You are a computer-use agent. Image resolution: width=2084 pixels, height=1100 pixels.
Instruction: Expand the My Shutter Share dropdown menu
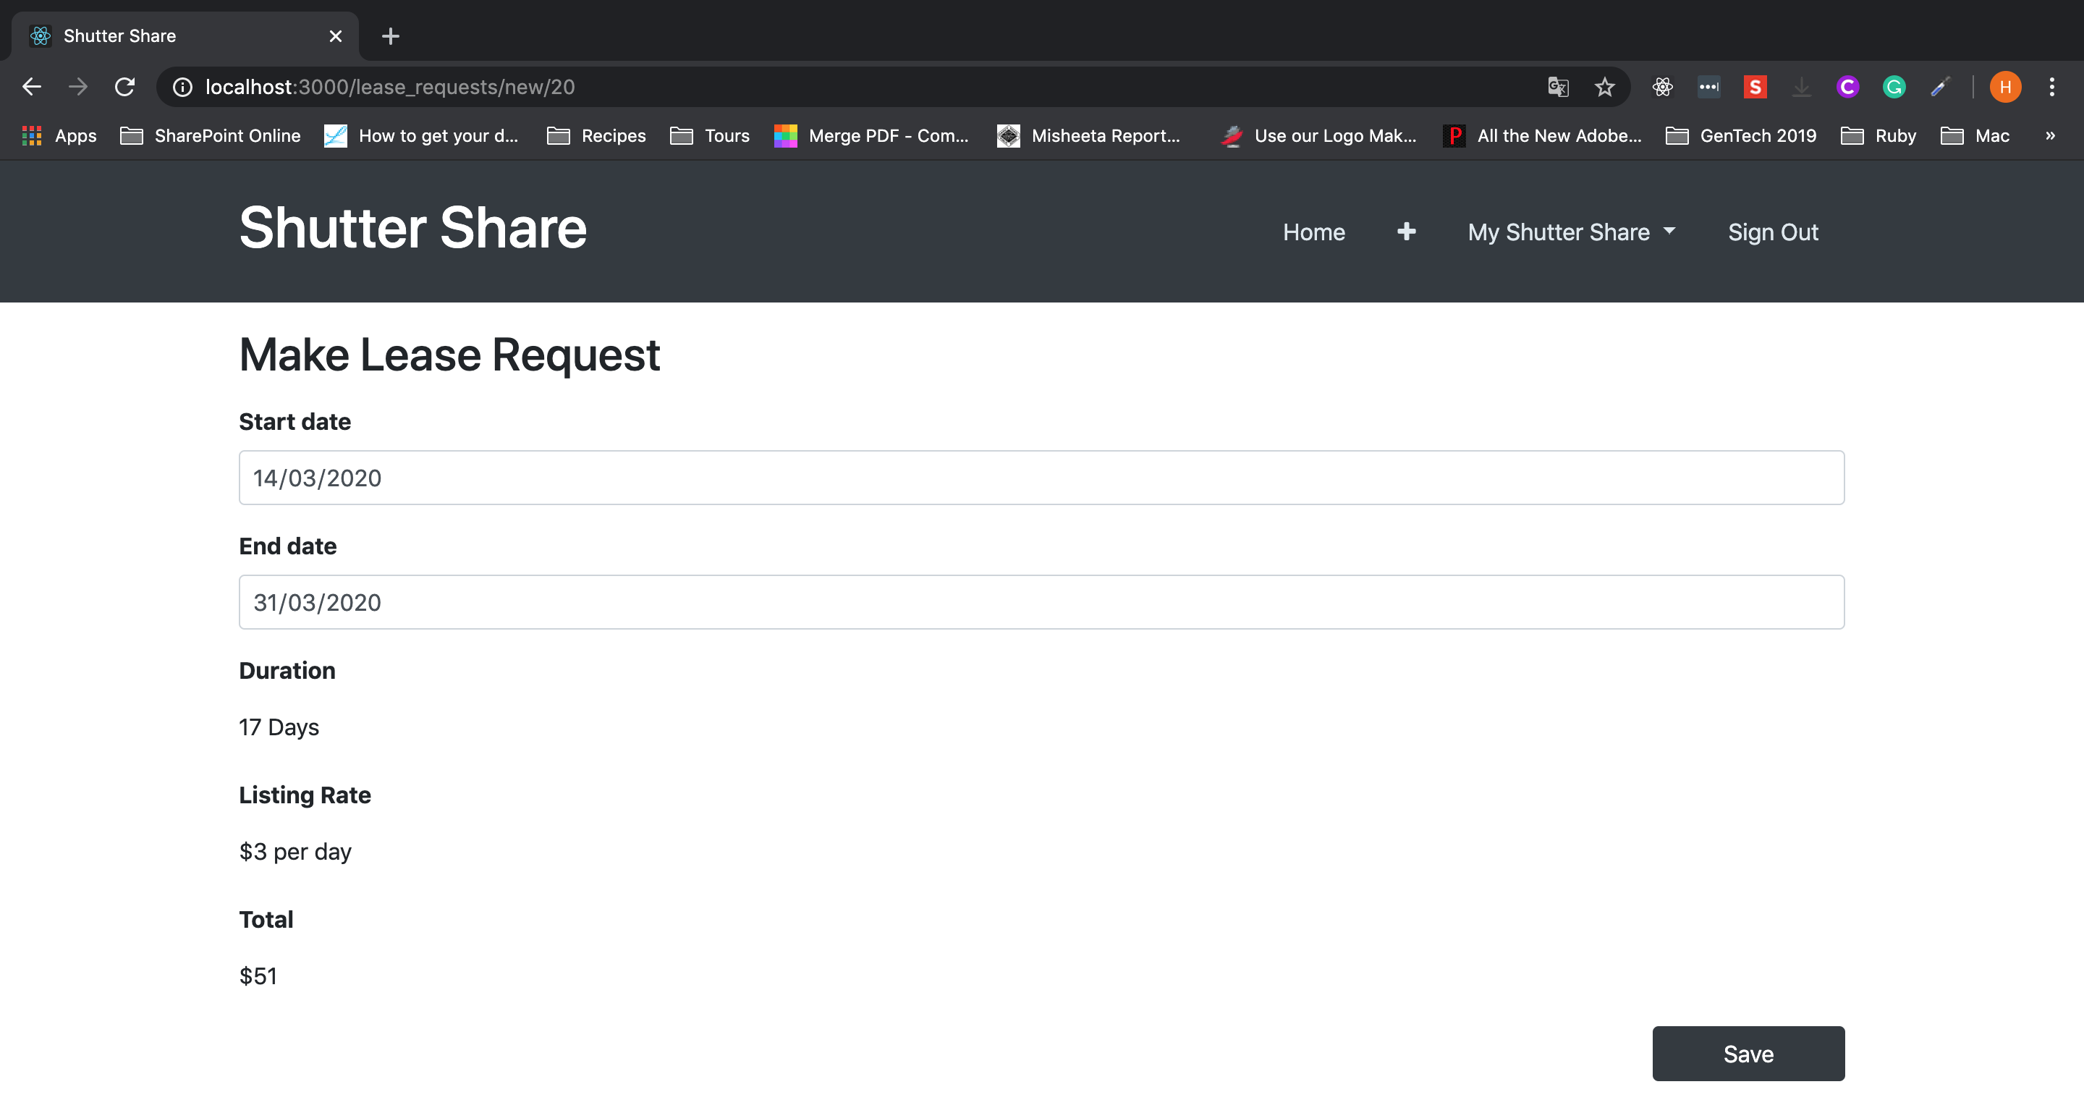pyautogui.click(x=1571, y=232)
